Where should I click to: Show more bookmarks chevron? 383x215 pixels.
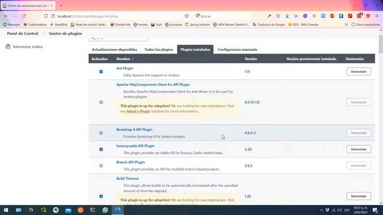click(x=346, y=24)
